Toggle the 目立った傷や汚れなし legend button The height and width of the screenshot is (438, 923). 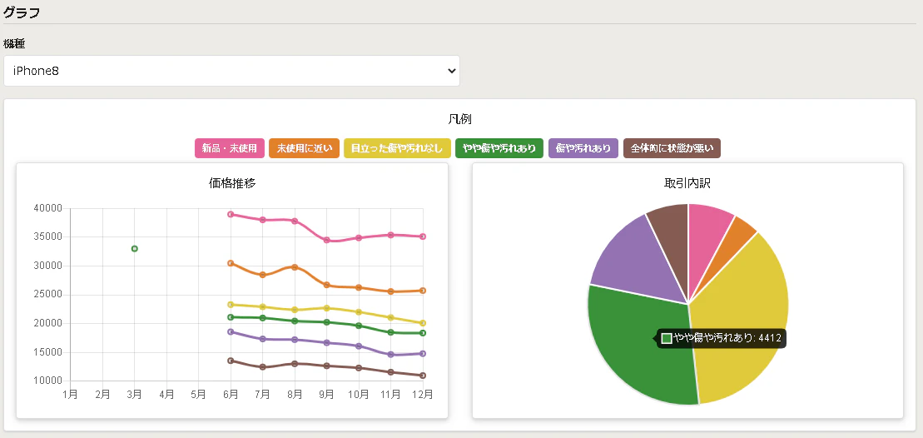pos(397,148)
